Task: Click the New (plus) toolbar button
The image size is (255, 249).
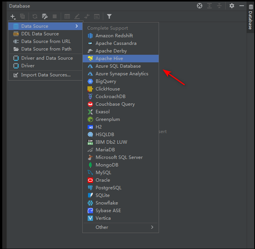Action: point(13,16)
